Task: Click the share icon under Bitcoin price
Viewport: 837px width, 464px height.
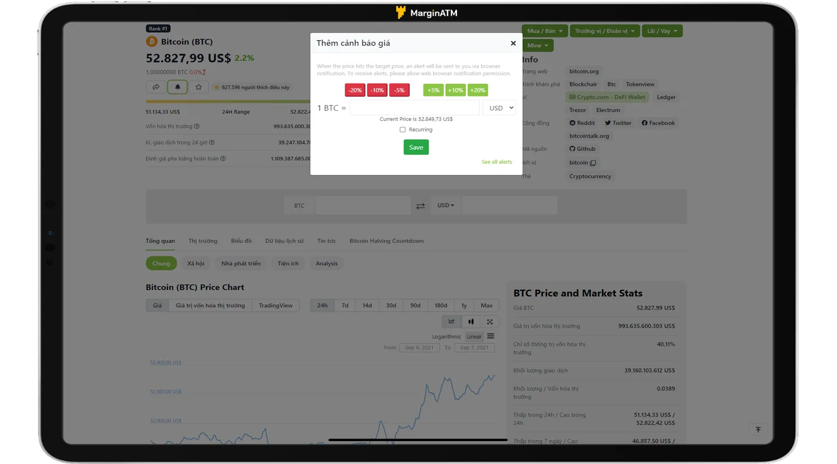Action: [x=156, y=87]
